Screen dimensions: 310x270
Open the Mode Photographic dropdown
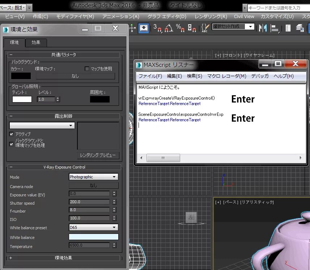point(94,177)
